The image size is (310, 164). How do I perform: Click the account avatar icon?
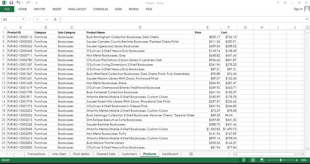pyautogui.click(x=307, y=9)
